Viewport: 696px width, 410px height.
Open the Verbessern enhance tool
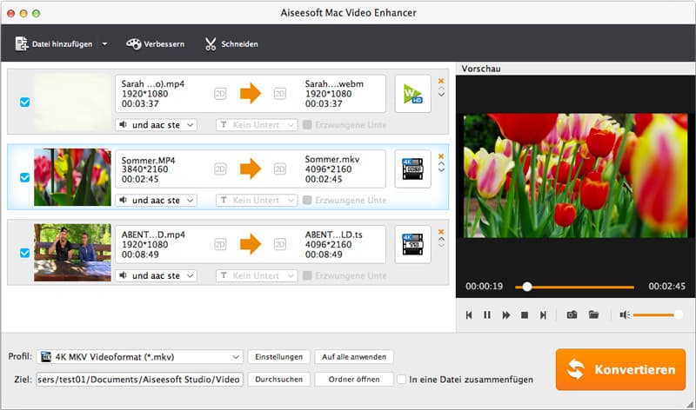tap(156, 44)
